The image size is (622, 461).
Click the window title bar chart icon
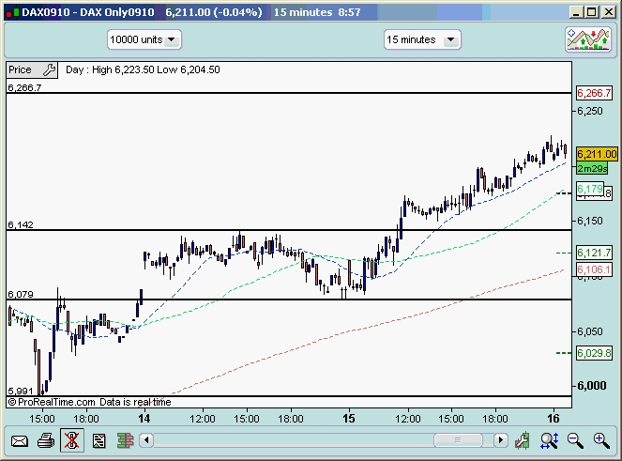pos(12,12)
